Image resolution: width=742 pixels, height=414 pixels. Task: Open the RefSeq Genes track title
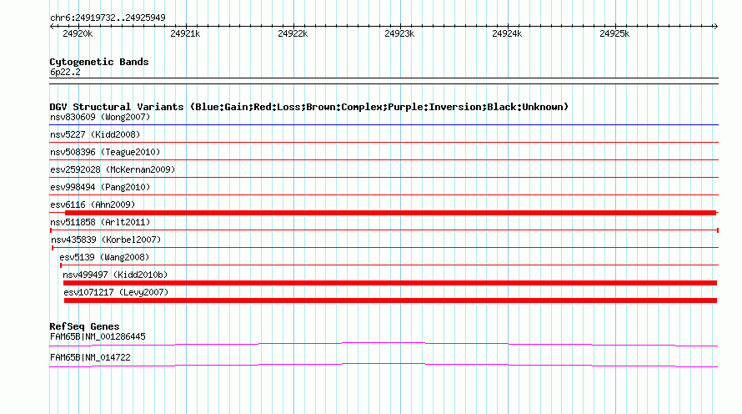[84, 326]
